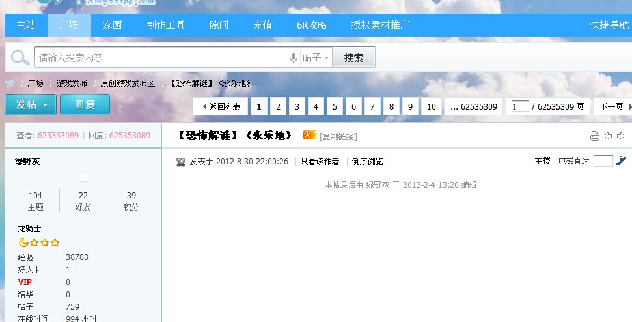Click the hot thread flame icon
The image size is (632, 322).
point(309,135)
